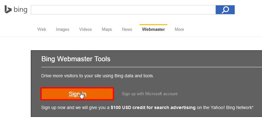Click the Bing logo icon
The width and height of the screenshot is (262, 126).
tap(8, 9)
